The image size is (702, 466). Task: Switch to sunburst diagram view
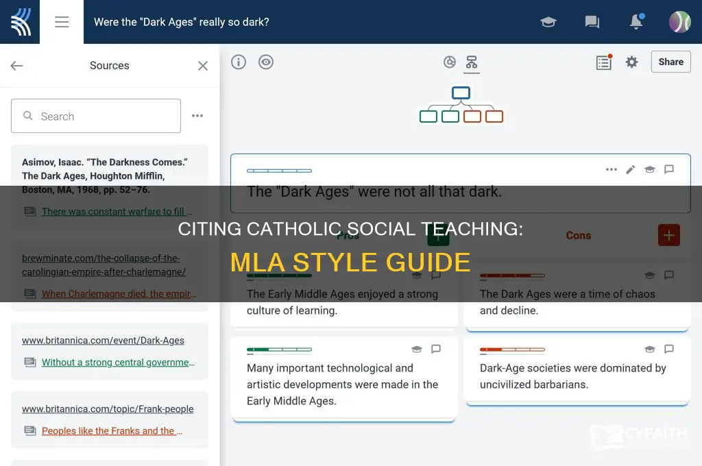coord(450,62)
